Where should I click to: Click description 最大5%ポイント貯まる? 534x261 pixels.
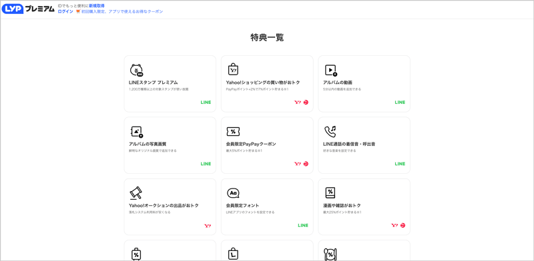[244, 150]
